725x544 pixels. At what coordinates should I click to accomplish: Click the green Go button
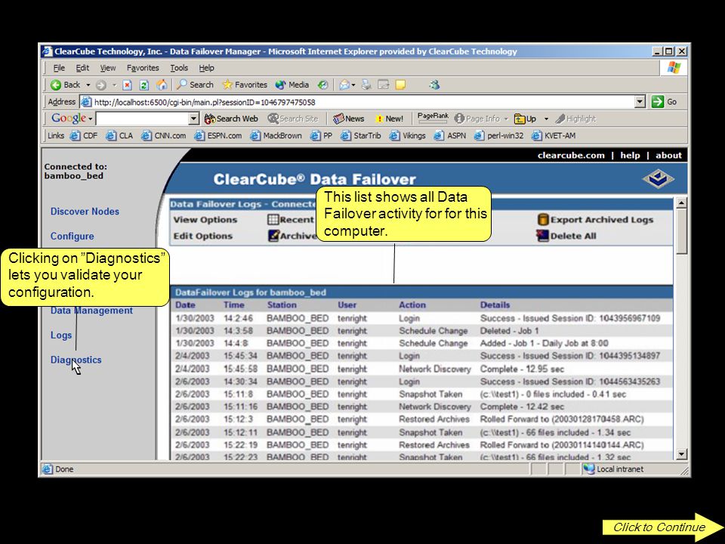tap(664, 102)
